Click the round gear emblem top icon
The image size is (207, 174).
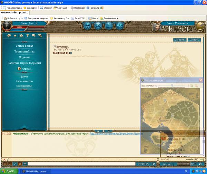click(109, 25)
